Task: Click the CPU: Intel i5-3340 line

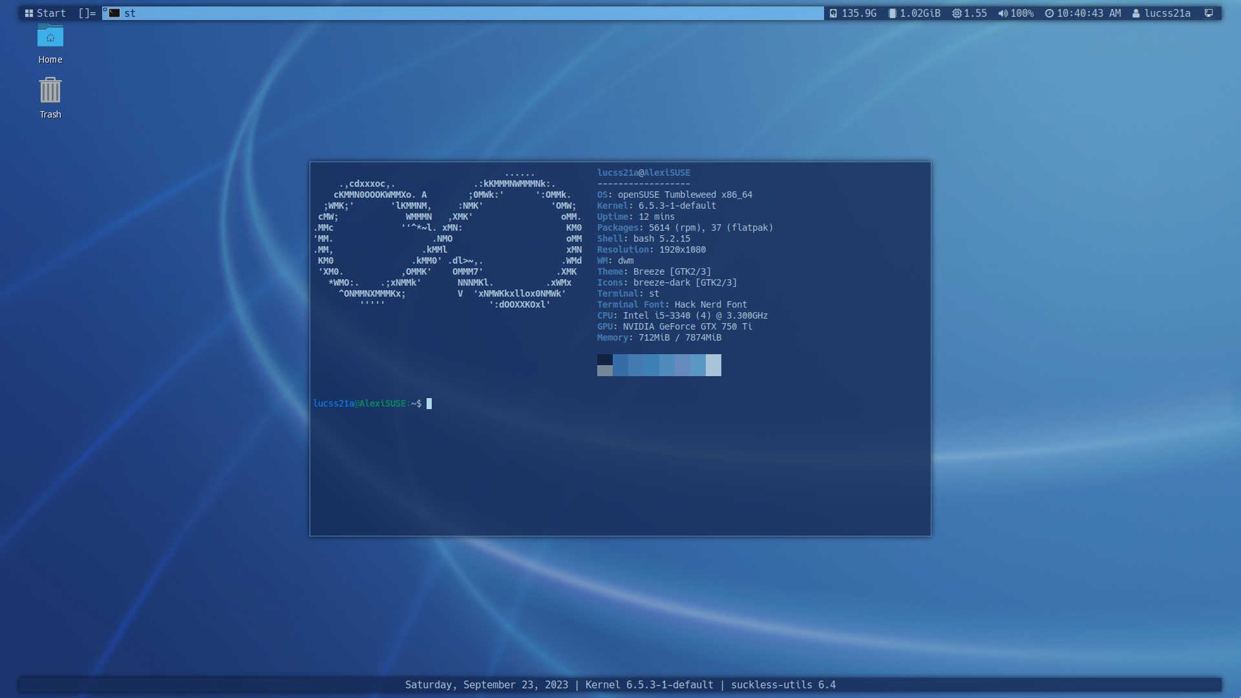Action: (x=683, y=315)
